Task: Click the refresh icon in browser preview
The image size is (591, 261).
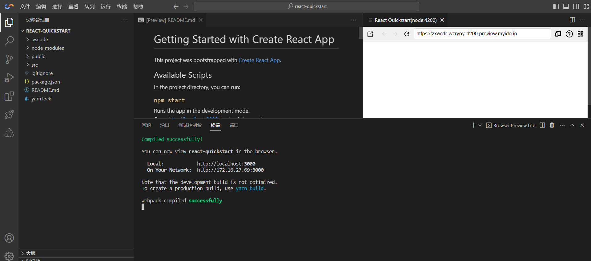Action: click(x=407, y=34)
